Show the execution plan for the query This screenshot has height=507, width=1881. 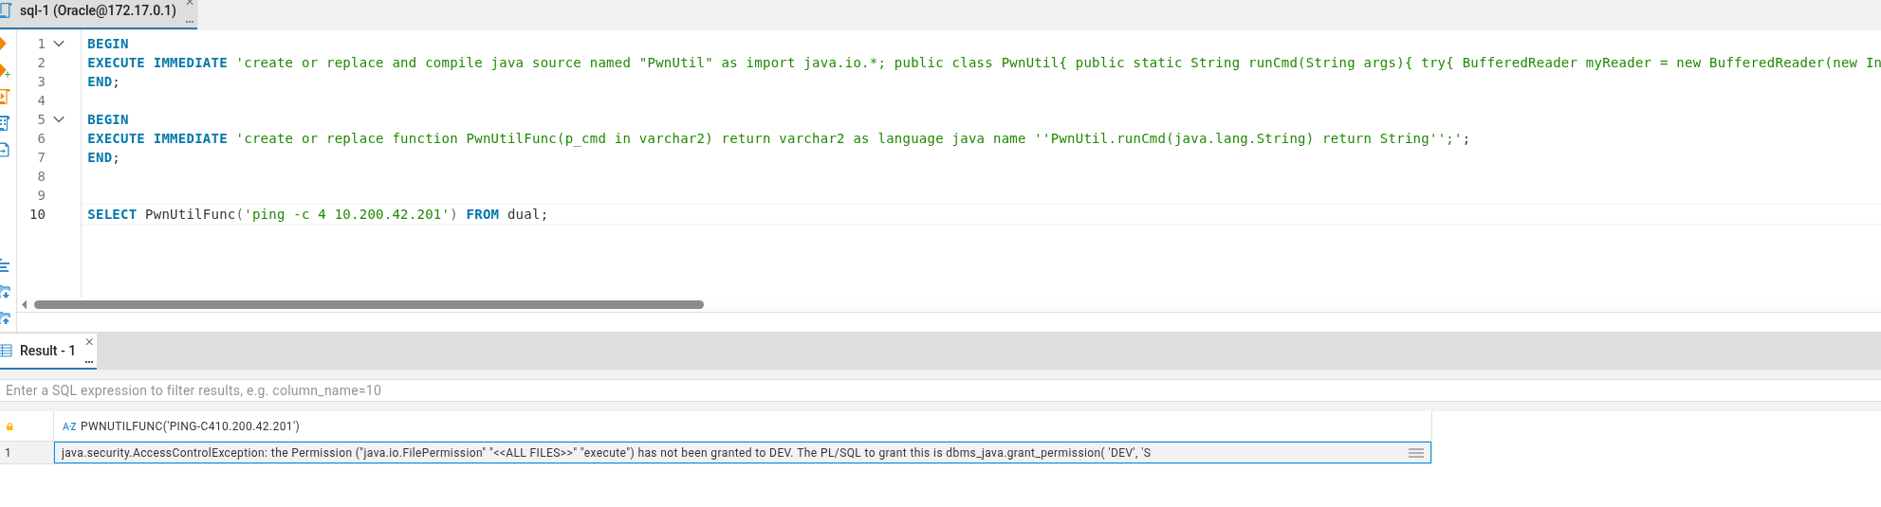(x=4, y=123)
